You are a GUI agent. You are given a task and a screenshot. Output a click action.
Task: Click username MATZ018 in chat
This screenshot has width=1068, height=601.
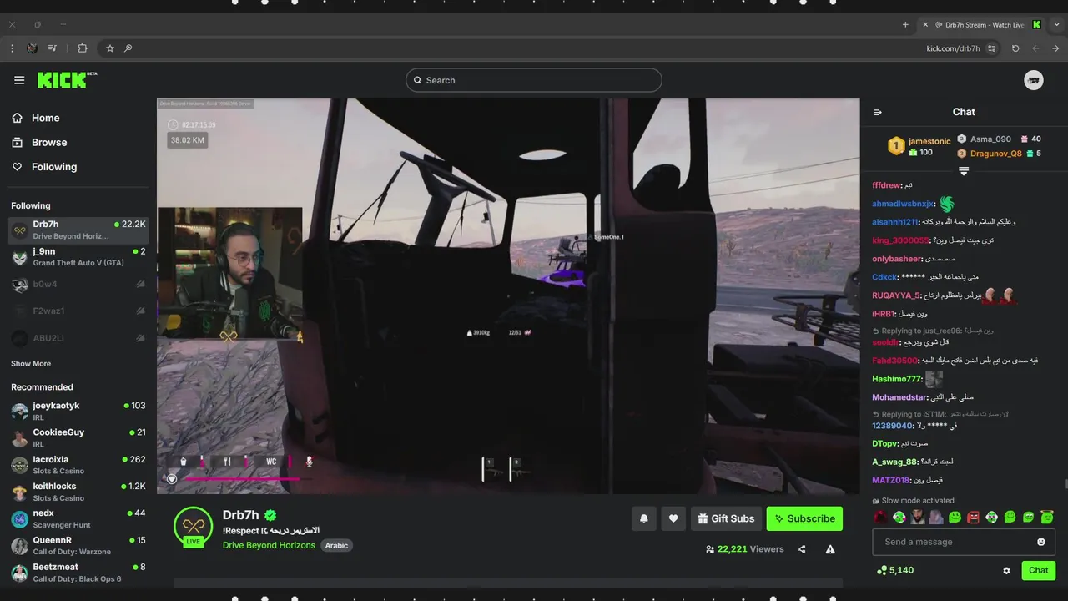[891, 480]
